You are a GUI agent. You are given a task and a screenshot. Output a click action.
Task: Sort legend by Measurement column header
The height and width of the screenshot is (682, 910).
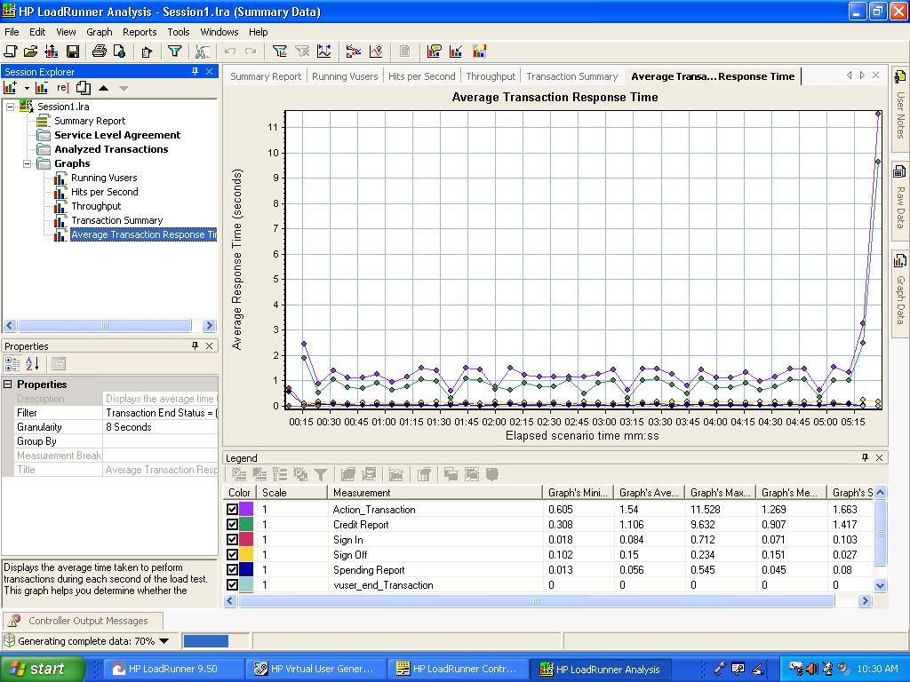pos(435,492)
